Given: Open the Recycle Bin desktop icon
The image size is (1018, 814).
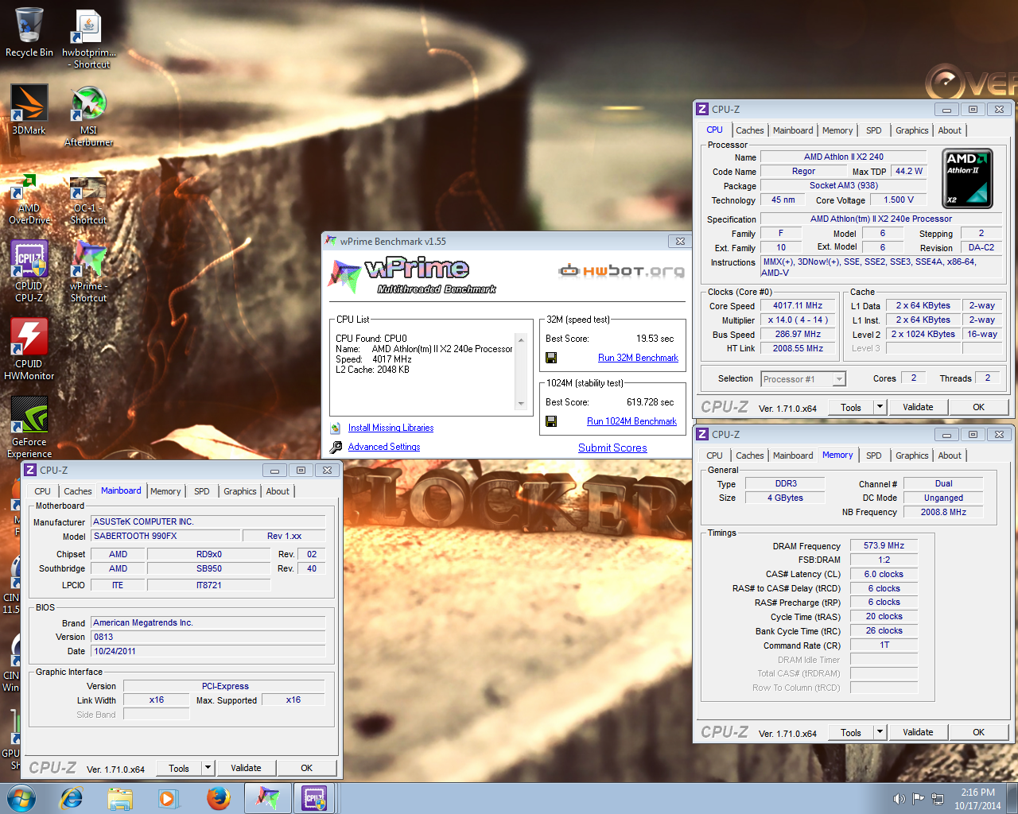Looking at the screenshot, I should [x=29, y=33].
